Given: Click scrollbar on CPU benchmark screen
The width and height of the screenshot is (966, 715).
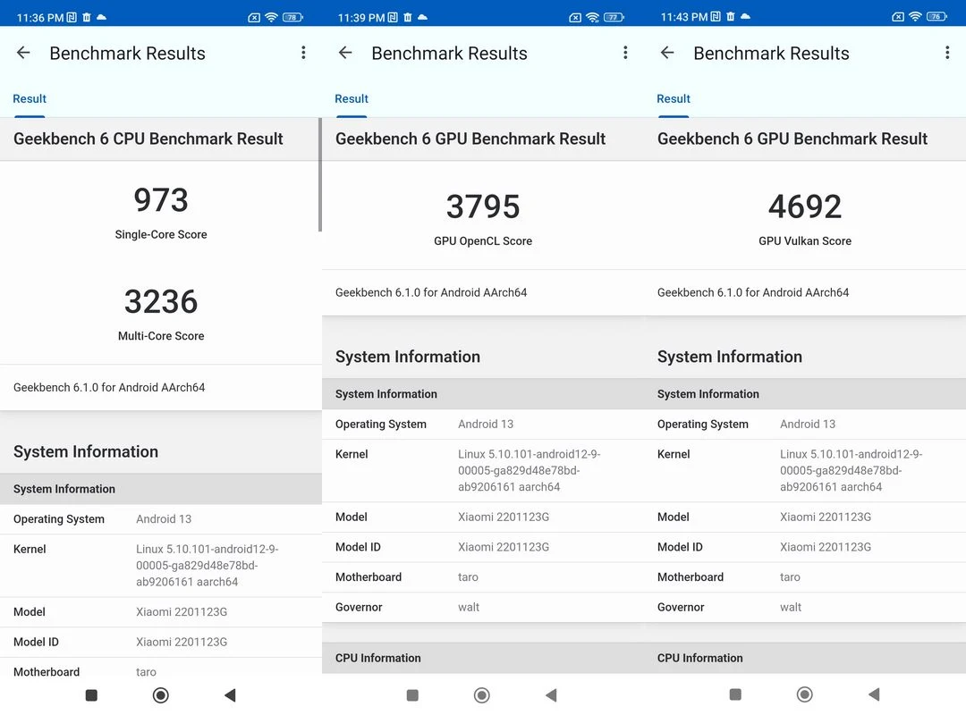Looking at the screenshot, I should 319,175.
